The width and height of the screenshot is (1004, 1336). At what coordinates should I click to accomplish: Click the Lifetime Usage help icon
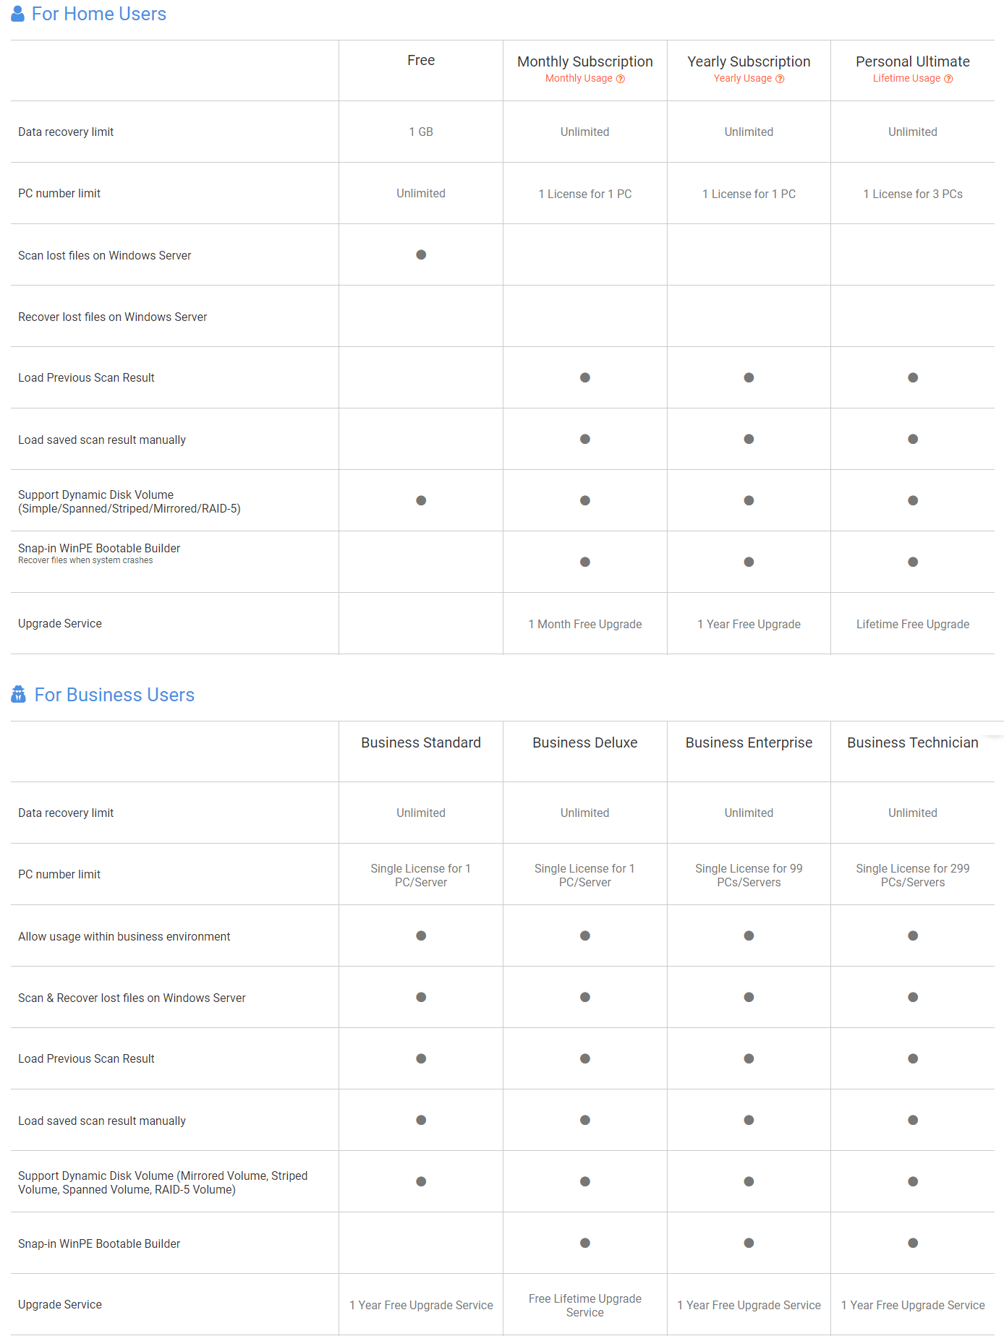948,79
